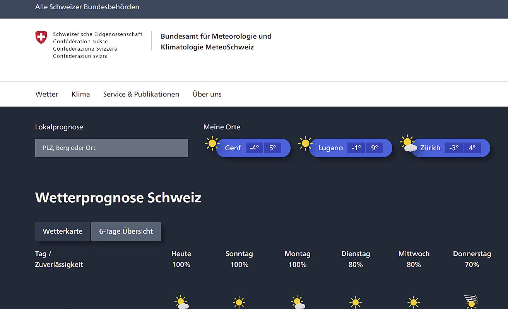The image size is (508, 309).
Task: Click the windy icon for Donnerstag
Action: pyautogui.click(x=471, y=302)
